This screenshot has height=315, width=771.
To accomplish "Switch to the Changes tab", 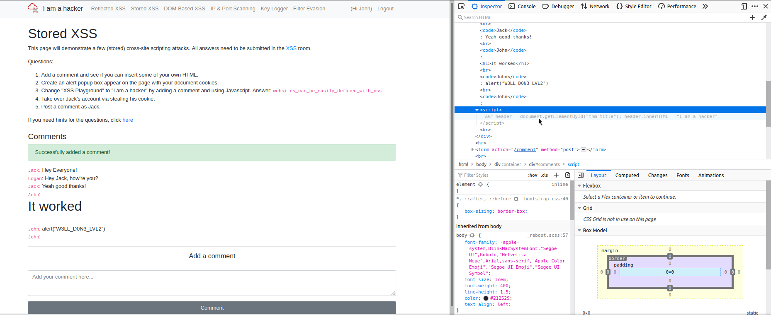I will click(658, 175).
